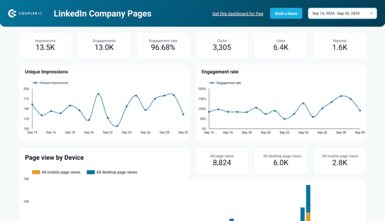Click the date range dropdown arrow
Viewport: 385px width, 221px height.
click(x=371, y=14)
